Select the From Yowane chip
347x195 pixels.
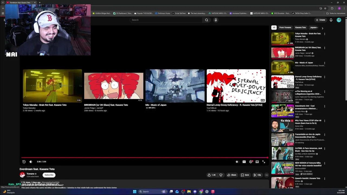[x=285, y=27]
